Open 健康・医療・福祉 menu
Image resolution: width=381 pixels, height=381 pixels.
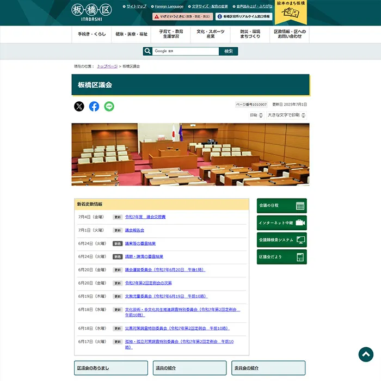tap(131, 34)
